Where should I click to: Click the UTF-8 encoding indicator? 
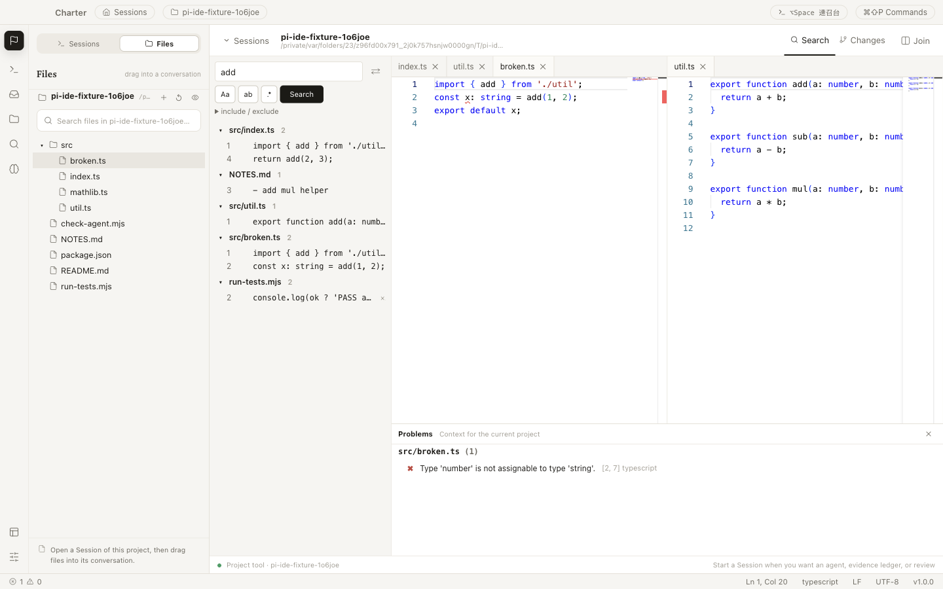(887, 582)
